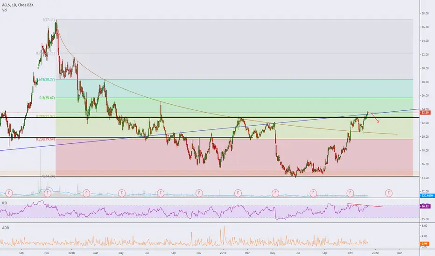Select the 0.618(28.37) Fibonacci level label
The image size is (435, 256).
point(45,80)
